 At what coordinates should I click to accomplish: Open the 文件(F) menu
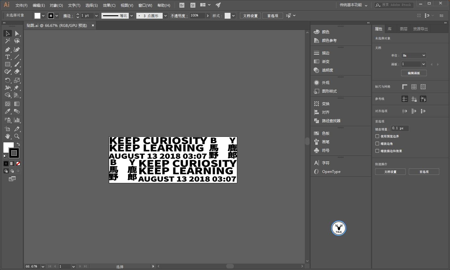(x=21, y=5)
